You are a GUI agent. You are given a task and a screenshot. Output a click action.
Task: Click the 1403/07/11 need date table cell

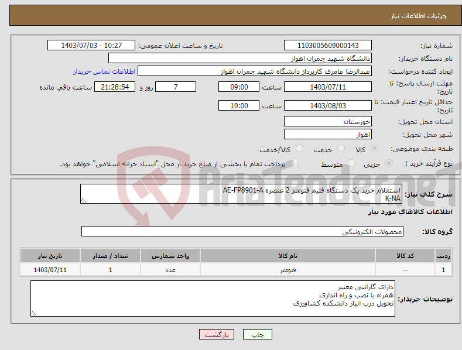(50, 270)
